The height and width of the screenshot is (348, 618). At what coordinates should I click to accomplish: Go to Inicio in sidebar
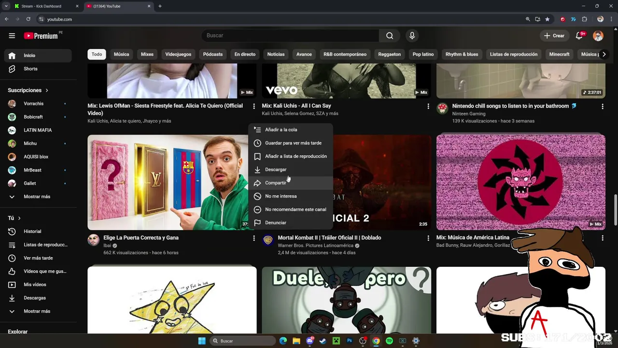tap(38, 56)
